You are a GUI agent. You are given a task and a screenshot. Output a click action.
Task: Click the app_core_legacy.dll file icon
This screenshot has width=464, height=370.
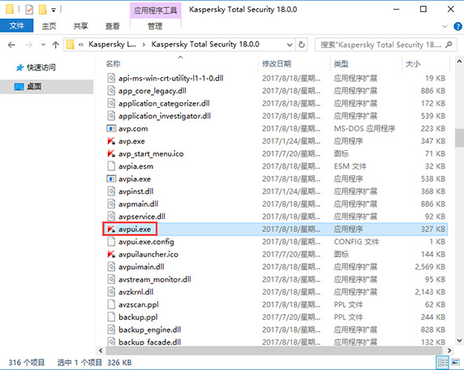click(111, 91)
